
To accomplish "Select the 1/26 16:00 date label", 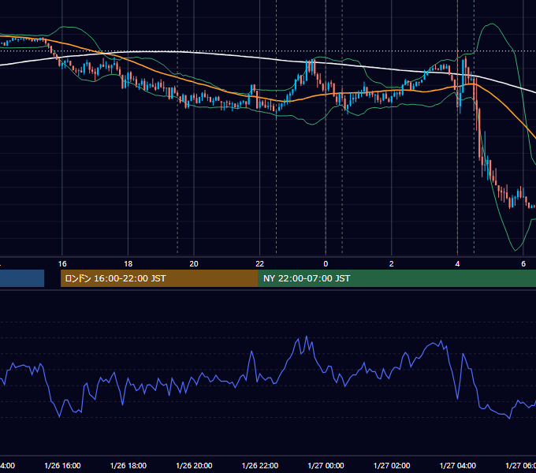I will coord(62,465).
